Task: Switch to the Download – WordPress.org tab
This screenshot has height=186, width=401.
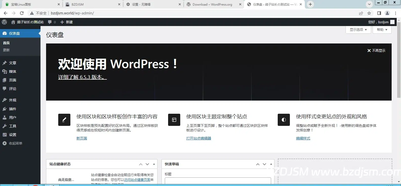Action: click(x=214, y=4)
